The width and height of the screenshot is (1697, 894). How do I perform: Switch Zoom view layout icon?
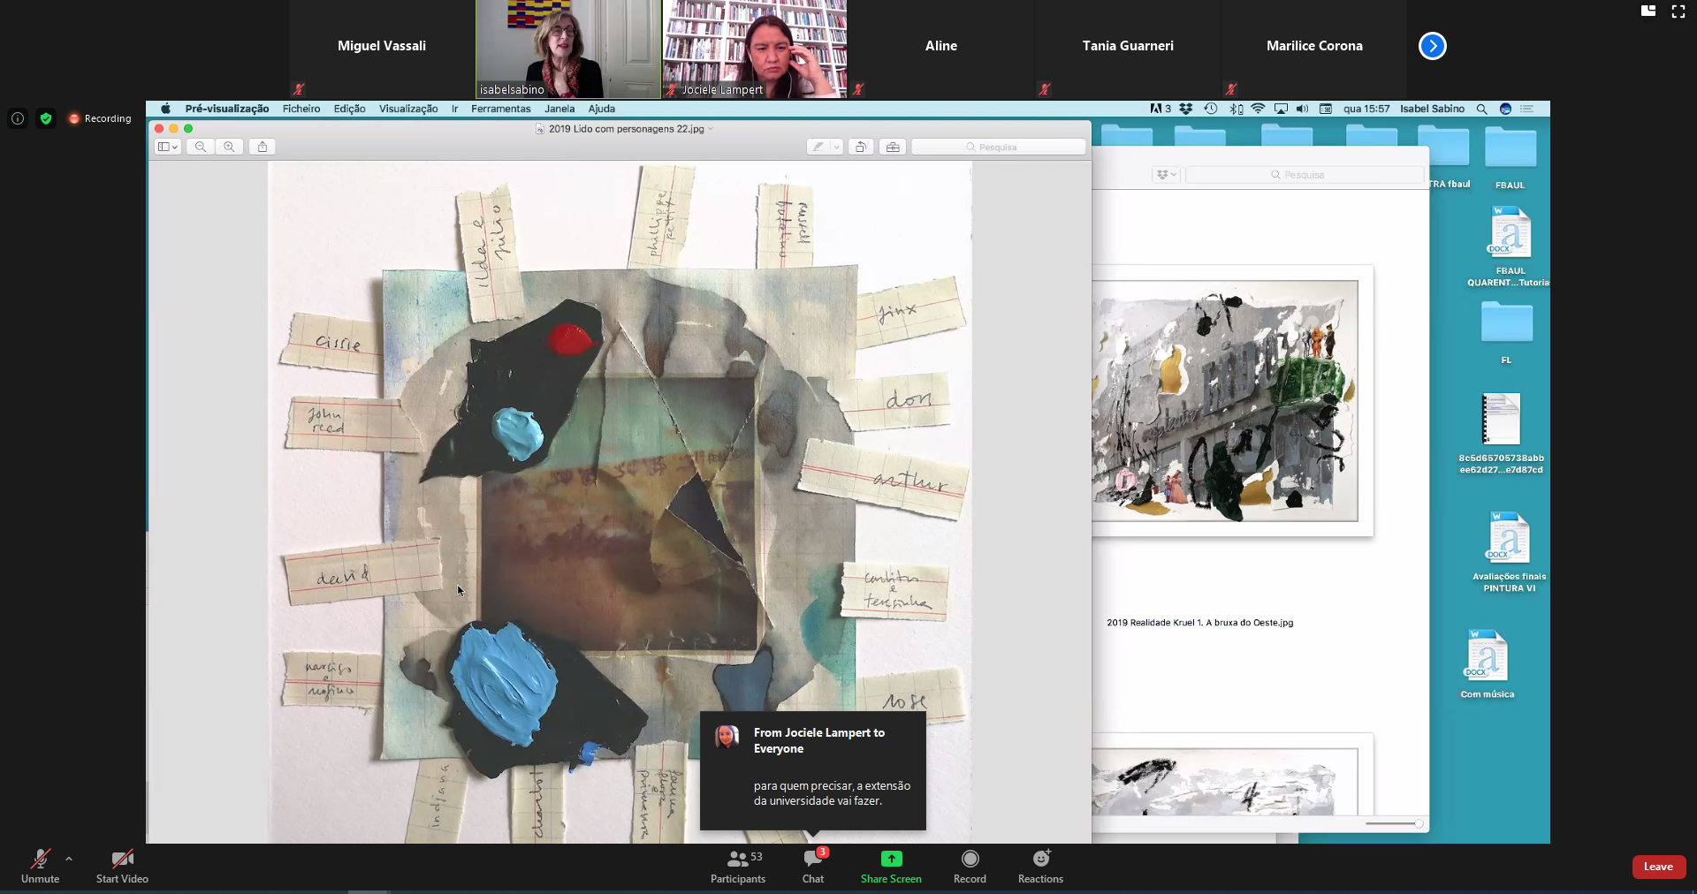[1648, 11]
